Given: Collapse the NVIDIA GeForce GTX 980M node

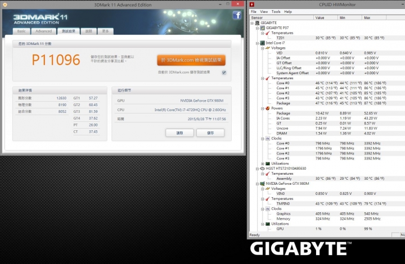Looking at the screenshot, I should (257, 184).
